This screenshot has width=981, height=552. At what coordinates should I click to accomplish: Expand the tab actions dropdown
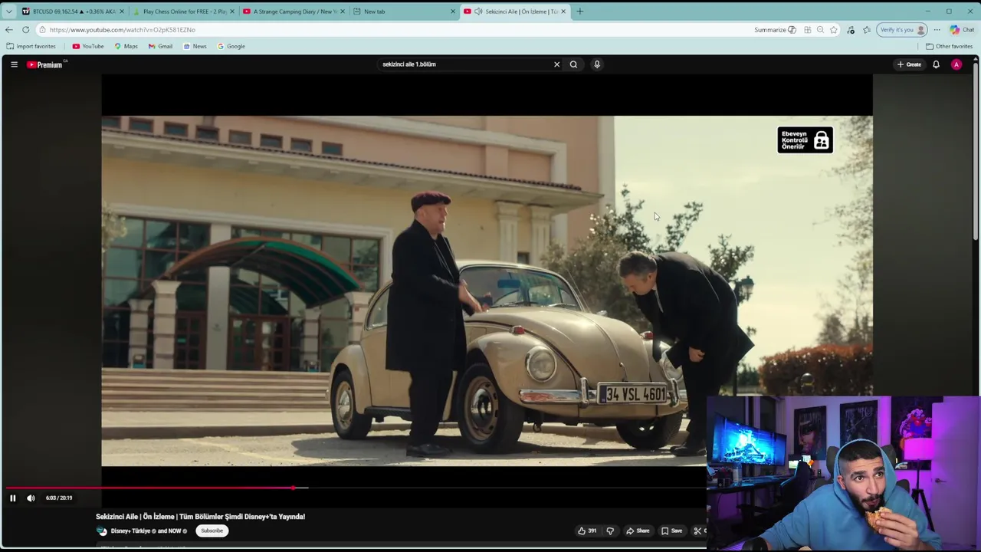click(8, 11)
